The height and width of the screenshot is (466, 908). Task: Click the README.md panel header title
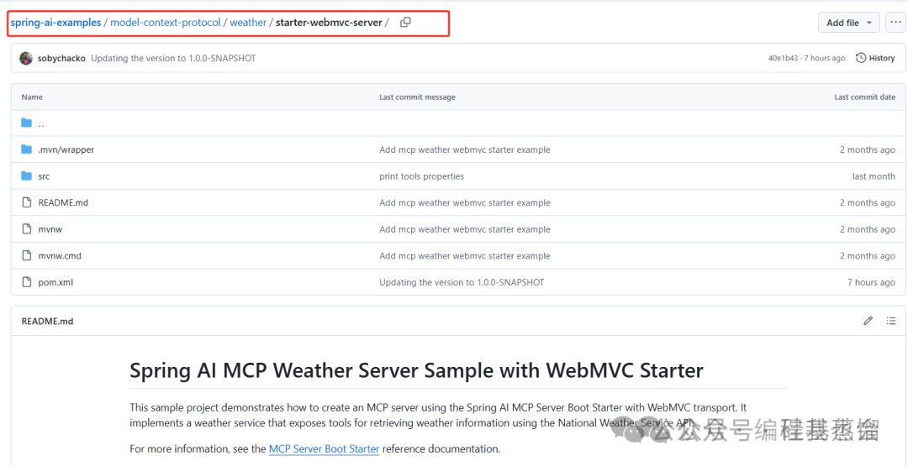coord(47,321)
